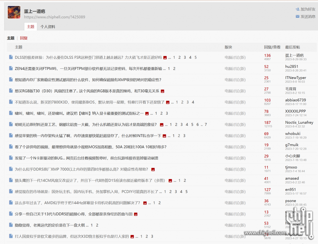Go to page 5 of the DLSS thread
Image resolution: width=318 pixels, height=244 pixels.
coord(195,57)
